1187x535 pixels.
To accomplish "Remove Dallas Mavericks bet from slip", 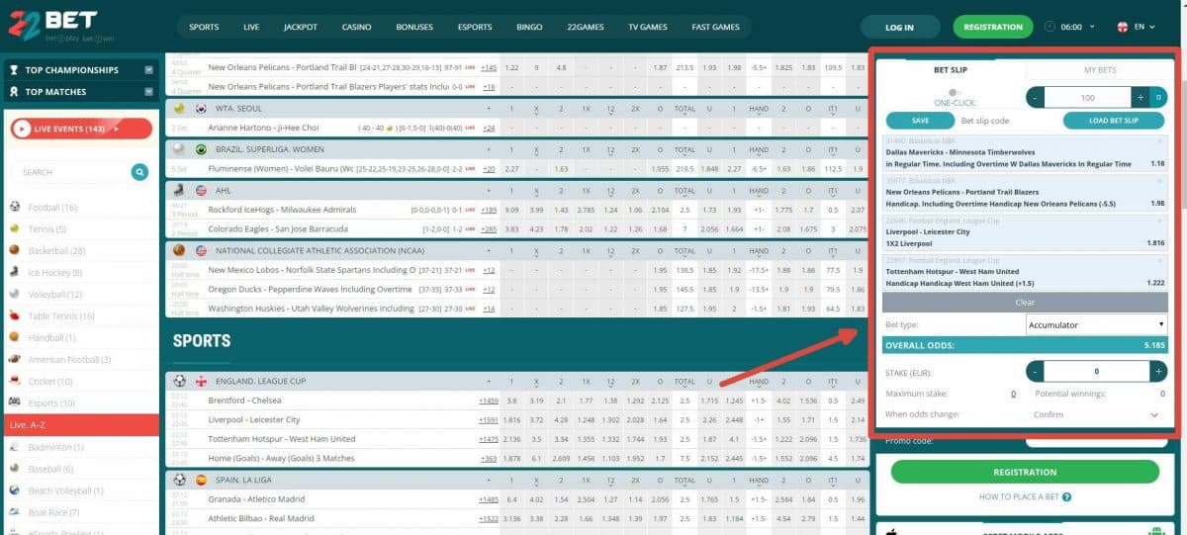I will pyautogui.click(x=1159, y=141).
